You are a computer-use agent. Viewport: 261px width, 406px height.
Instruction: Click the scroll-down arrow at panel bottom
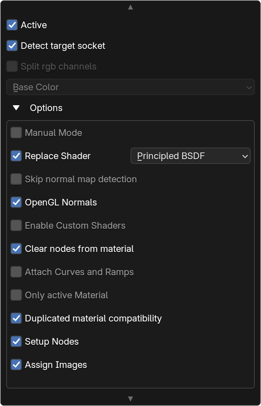pos(130,399)
